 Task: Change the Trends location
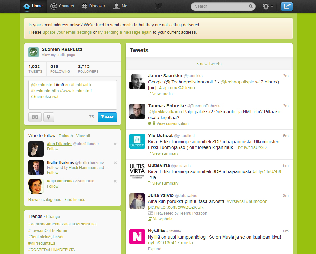coord(53,216)
